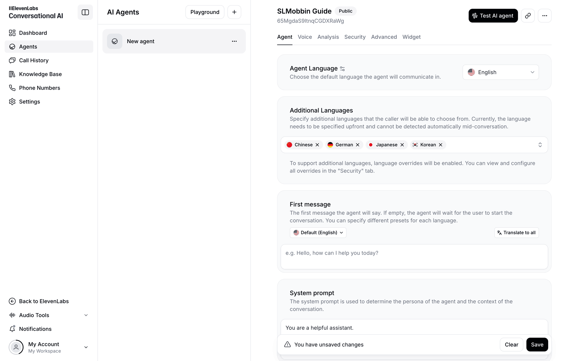
Task: Click the Knowledge Base books icon
Action: click(12, 74)
